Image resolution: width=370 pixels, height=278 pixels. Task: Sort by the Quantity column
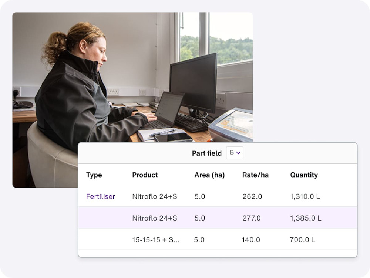coord(304,175)
